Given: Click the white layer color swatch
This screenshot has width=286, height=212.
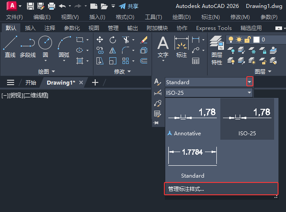Looking at the screenshot, I should click(256, 40).
